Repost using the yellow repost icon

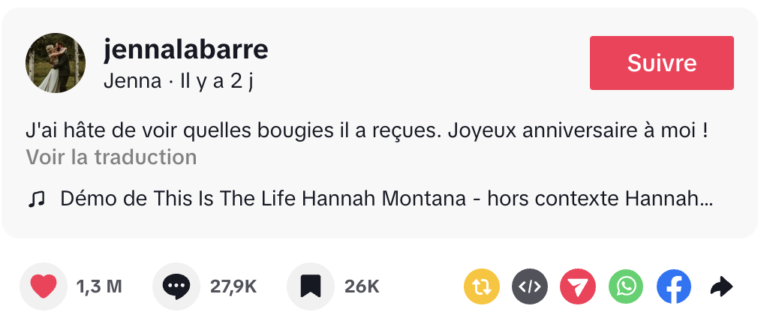(482, 286)
